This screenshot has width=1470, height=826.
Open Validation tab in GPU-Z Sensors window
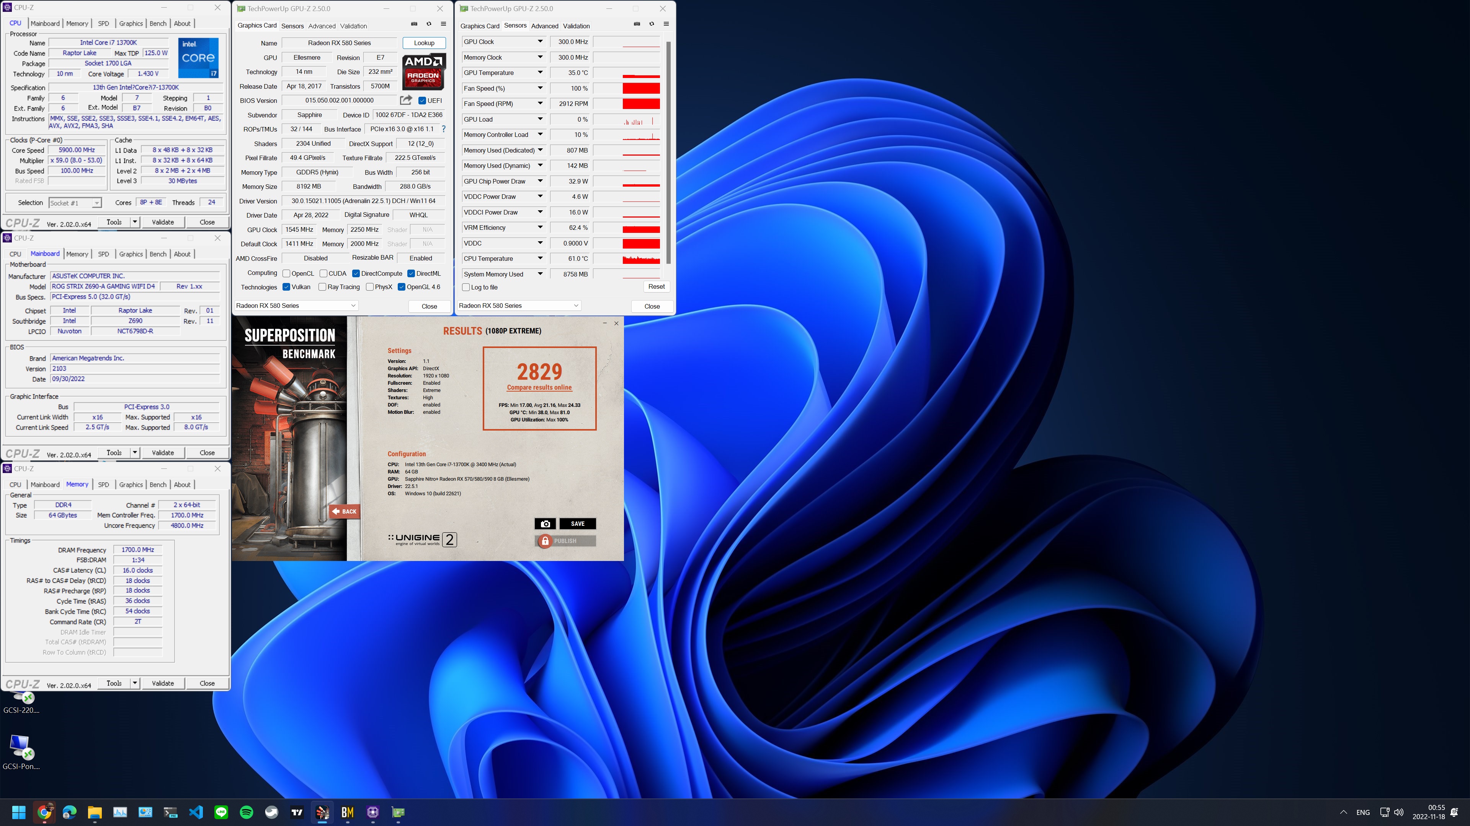[577, 26]
